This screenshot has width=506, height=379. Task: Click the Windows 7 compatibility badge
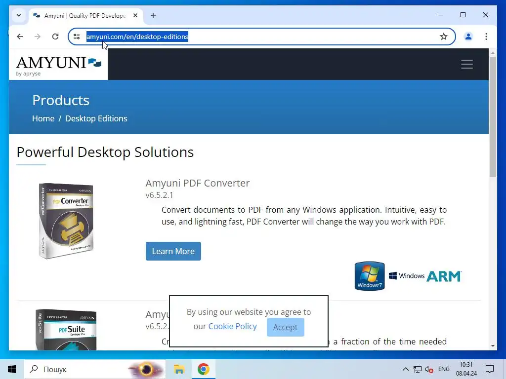[370, 276]
